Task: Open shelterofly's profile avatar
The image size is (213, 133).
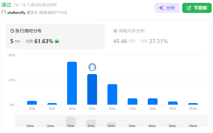Action: (x=4, y=12)
